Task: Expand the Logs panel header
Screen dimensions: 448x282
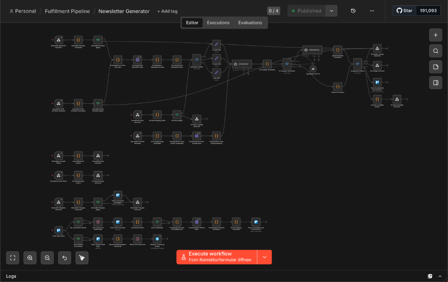Action: (x=224, y=276)
